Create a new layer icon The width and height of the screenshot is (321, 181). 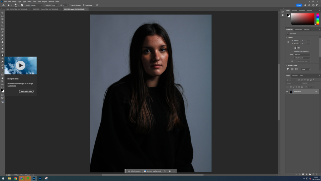tap(313, 174)
